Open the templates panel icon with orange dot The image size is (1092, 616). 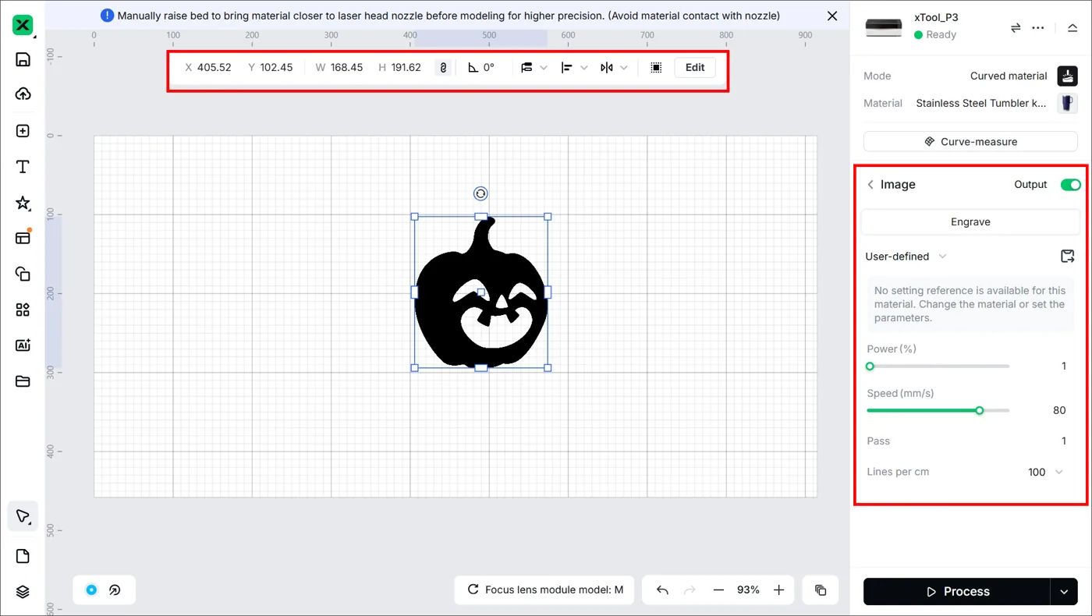[23, 238]
